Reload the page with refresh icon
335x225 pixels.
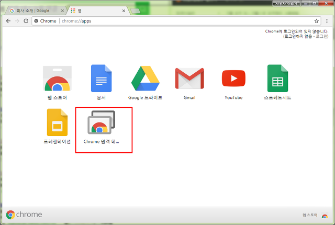(x=26, y=21)
